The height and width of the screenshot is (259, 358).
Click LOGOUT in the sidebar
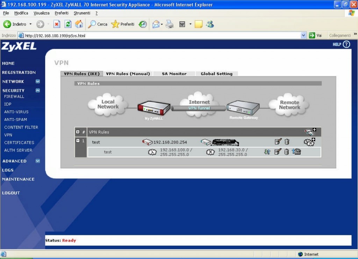11,193
